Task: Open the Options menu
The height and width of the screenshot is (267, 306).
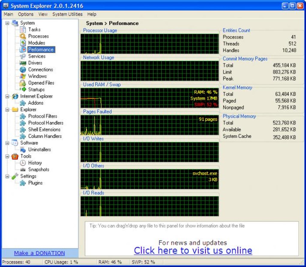Action: [25, 14]
